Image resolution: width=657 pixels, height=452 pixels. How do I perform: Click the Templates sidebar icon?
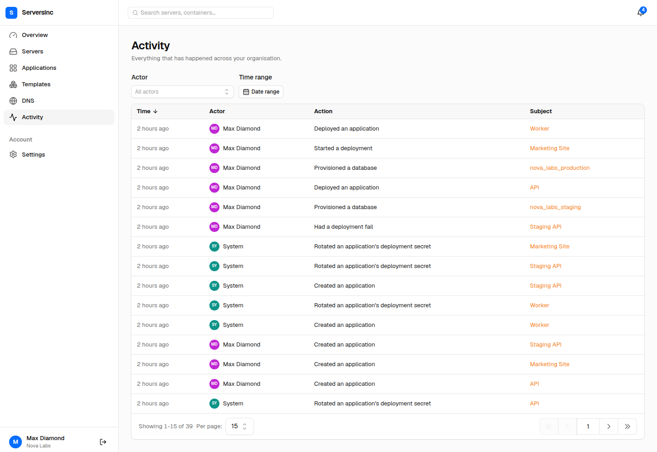13,84
